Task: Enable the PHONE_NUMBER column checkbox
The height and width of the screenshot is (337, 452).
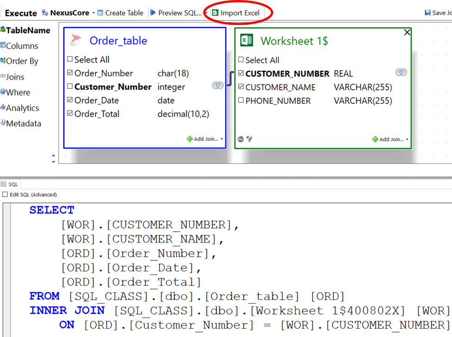Action: pos(241,101)
